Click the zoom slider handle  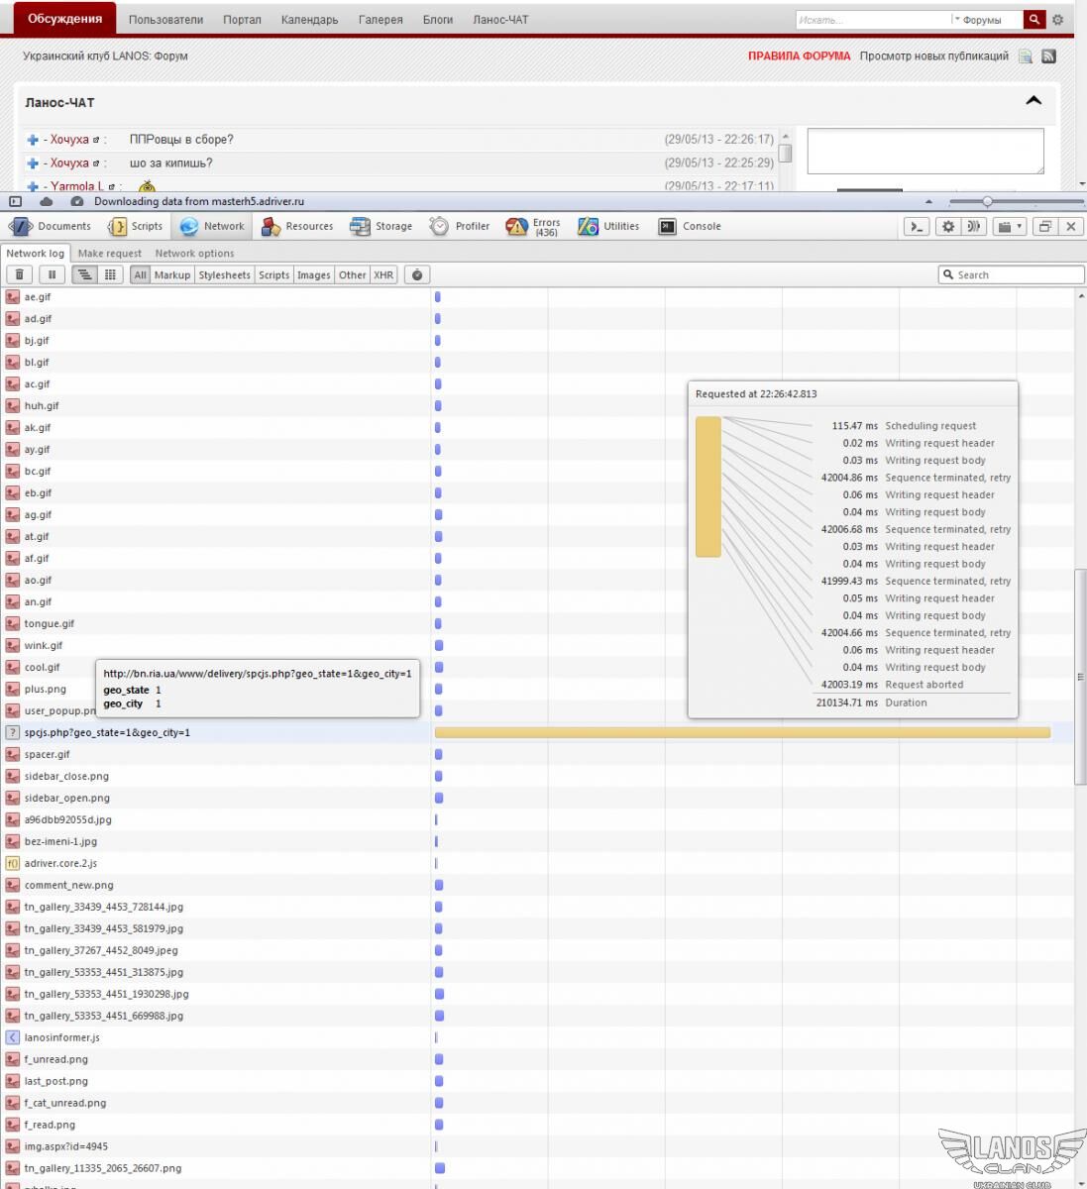tap(987, 201)
